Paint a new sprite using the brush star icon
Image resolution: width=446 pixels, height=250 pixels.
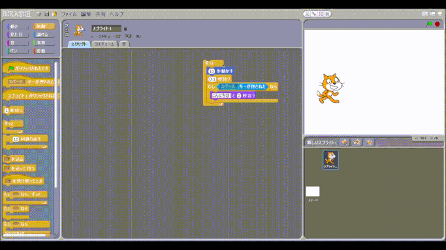pyautogui.click(x=344, y=142)
